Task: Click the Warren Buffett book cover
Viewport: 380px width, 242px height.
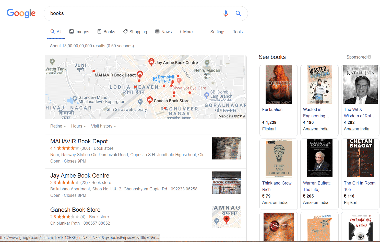Action: pyautogui.click(x=319, y=158)
